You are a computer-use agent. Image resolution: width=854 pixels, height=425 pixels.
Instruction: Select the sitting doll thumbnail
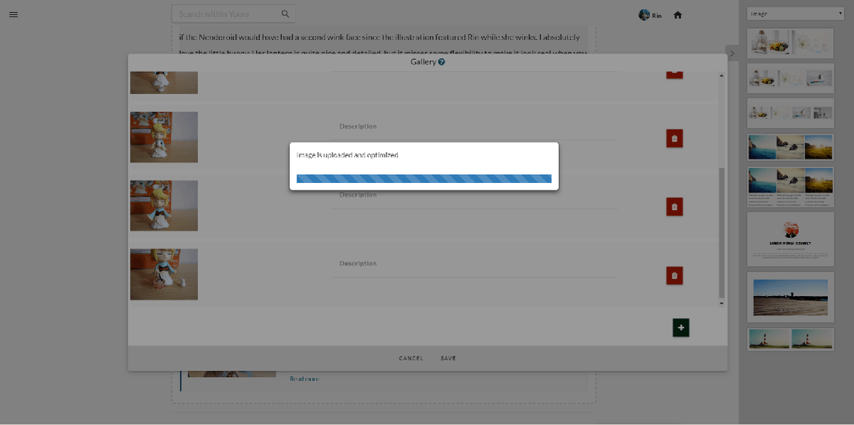point(164,274)
